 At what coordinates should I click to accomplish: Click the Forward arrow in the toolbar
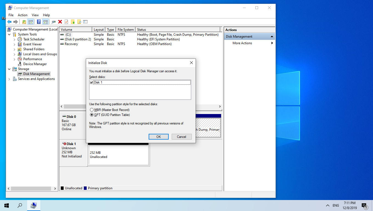[x=16, y=22]
